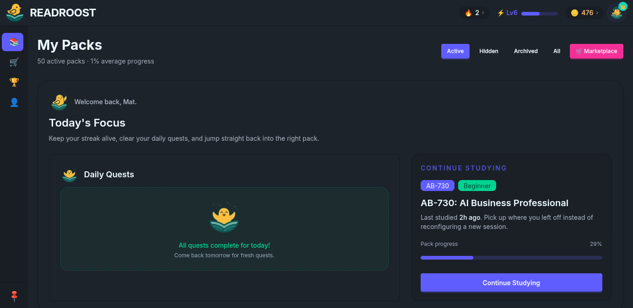Expand the streak counter chevron
The image size is (633, 308).
tap(483, 13)
